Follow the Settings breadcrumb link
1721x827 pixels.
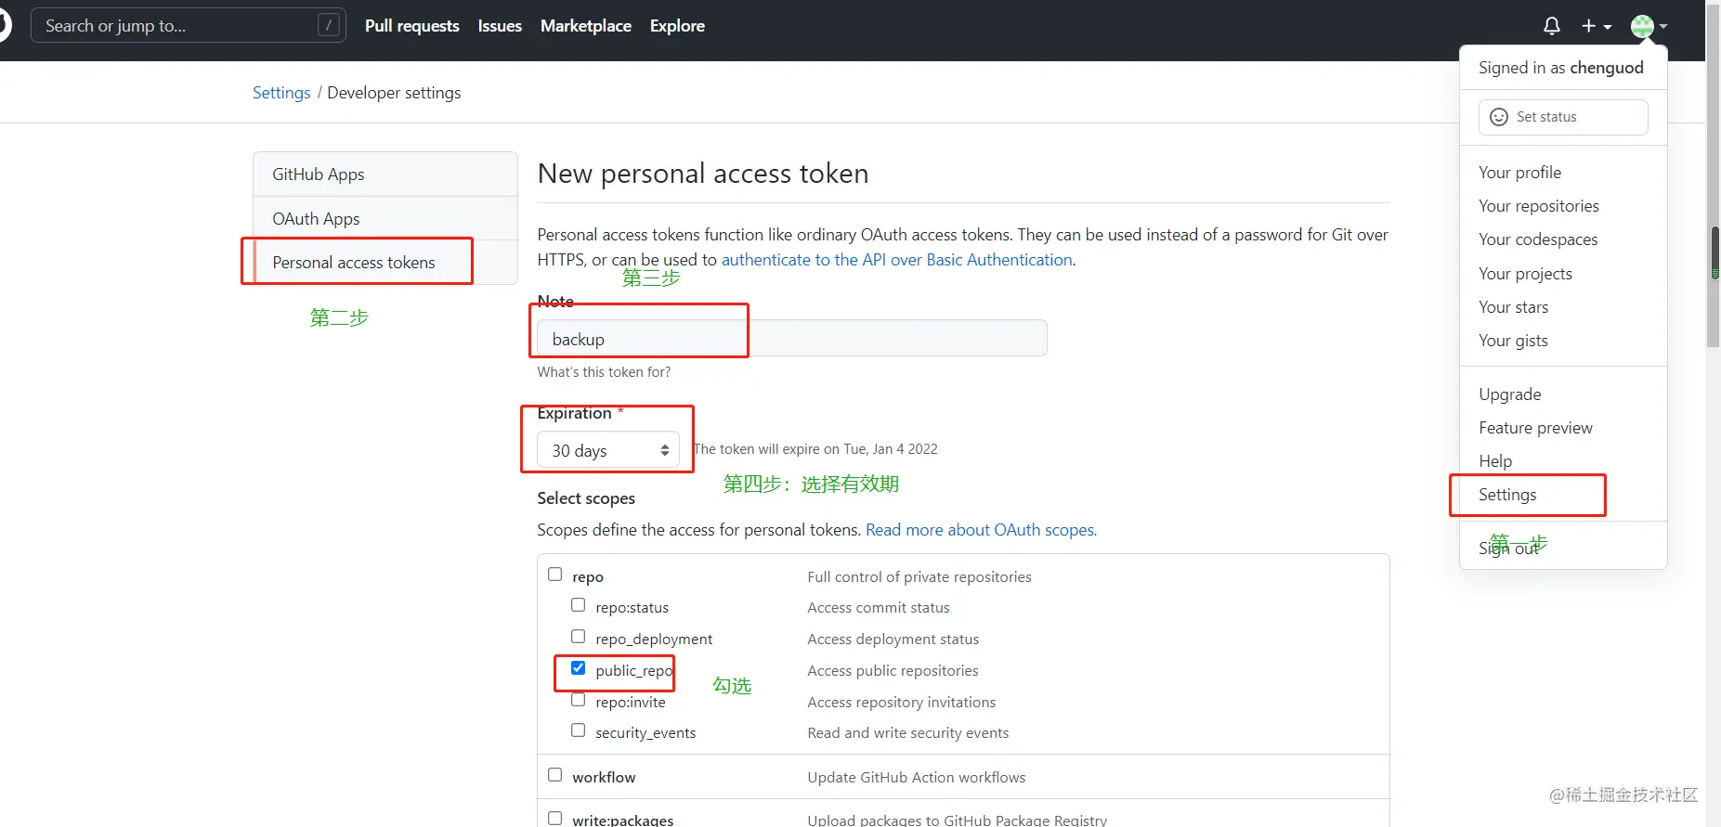click(x=281, y=93)
